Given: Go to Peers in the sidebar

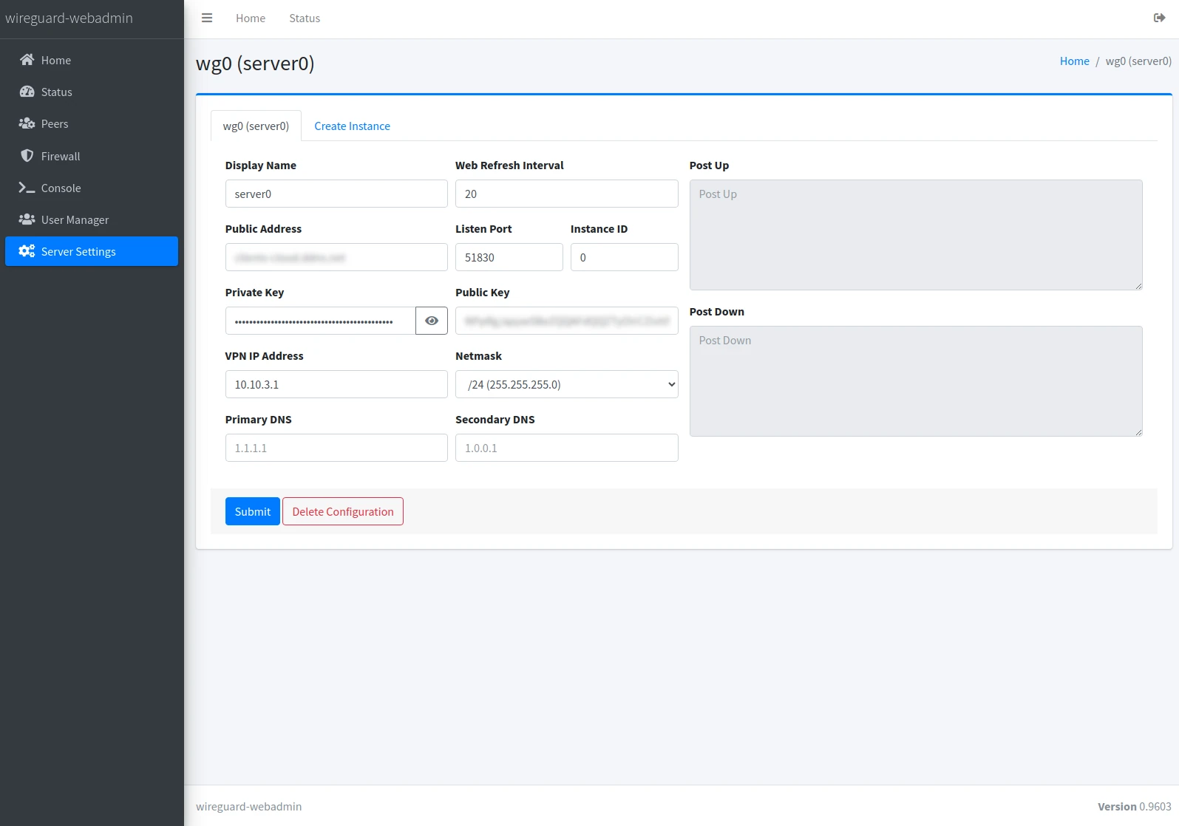Looking at the screenshot, I should tap(55, 124).
